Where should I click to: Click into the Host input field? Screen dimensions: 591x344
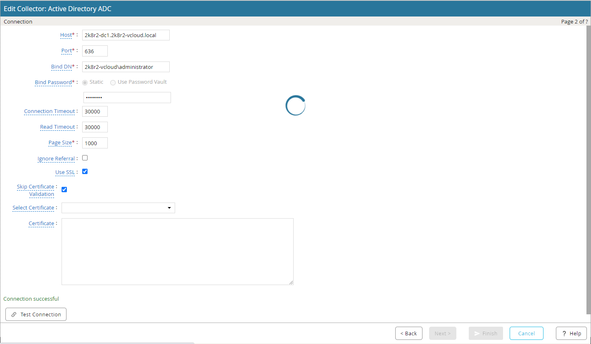click(126, 35)
